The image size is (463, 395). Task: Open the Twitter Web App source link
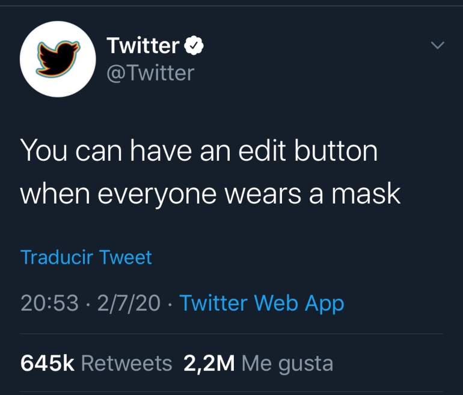tap(262, 303)
